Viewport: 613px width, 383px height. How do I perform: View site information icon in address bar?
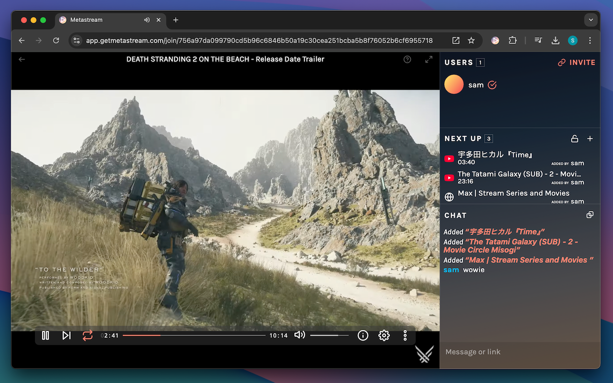77,41
